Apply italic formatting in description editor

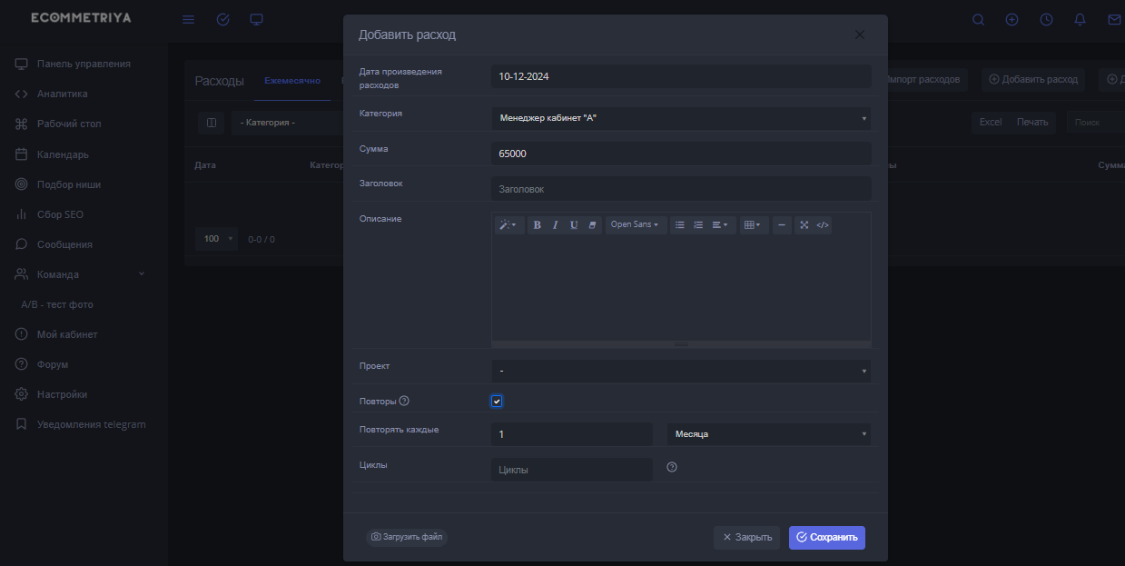(x=555, y=225)
